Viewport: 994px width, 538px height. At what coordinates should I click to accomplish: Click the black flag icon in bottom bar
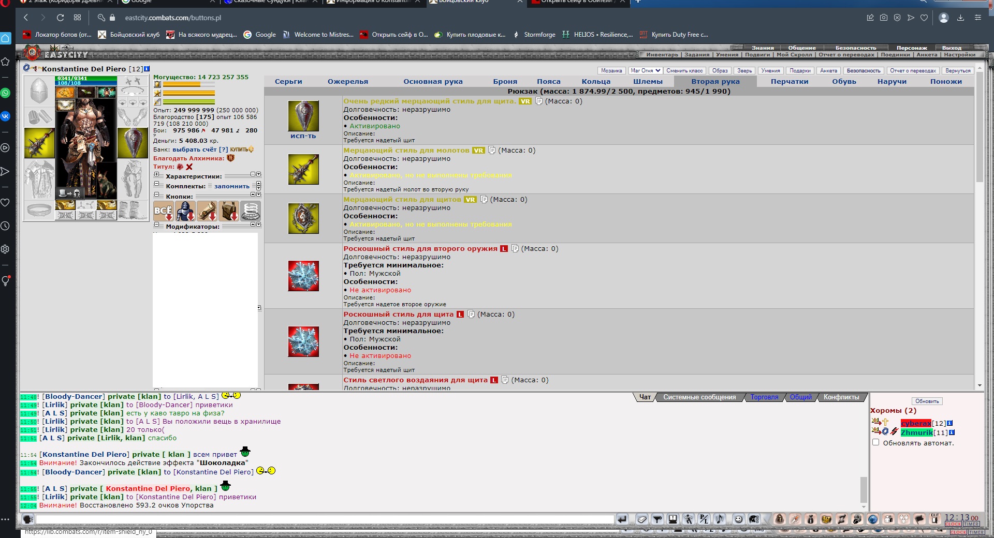[919, 519]
